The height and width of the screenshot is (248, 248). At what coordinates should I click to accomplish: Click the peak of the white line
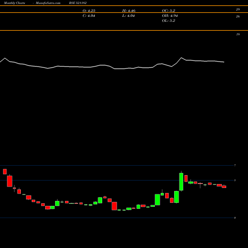click(181, 58)
